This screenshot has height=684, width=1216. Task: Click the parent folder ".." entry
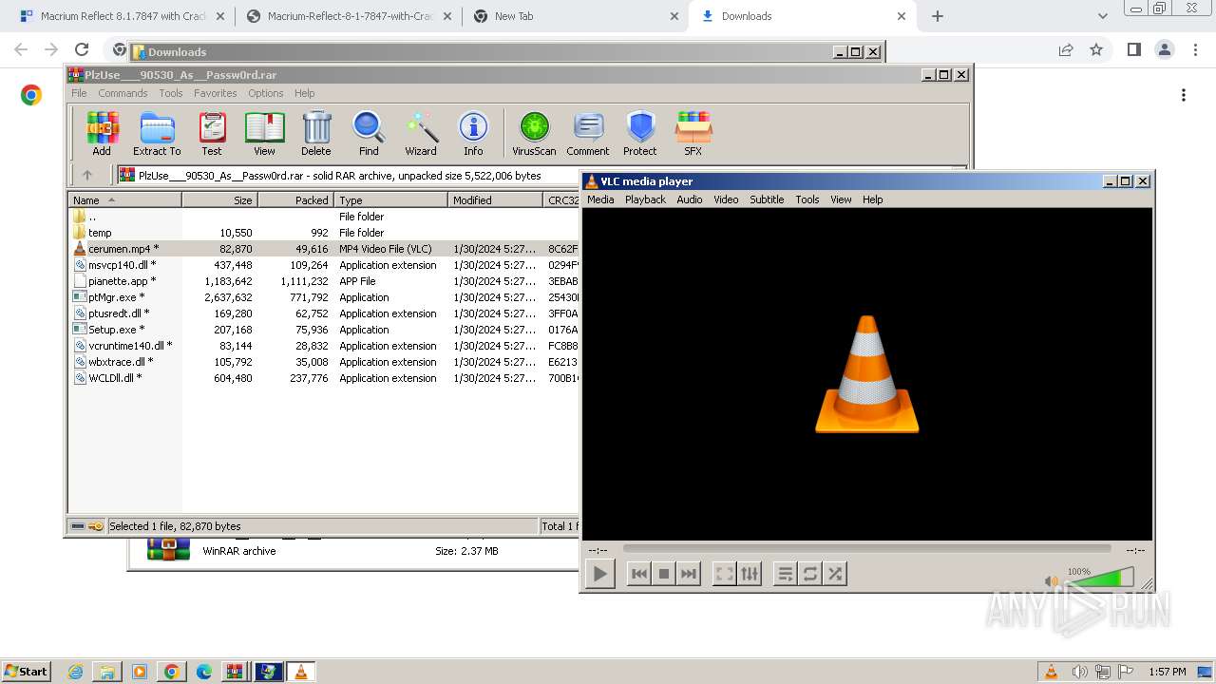pyautogui.click(x=324, y=217)
